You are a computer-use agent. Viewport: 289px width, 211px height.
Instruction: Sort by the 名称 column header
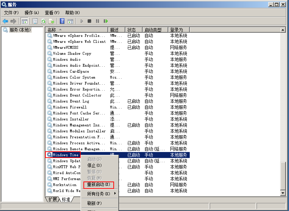(76, 30)
